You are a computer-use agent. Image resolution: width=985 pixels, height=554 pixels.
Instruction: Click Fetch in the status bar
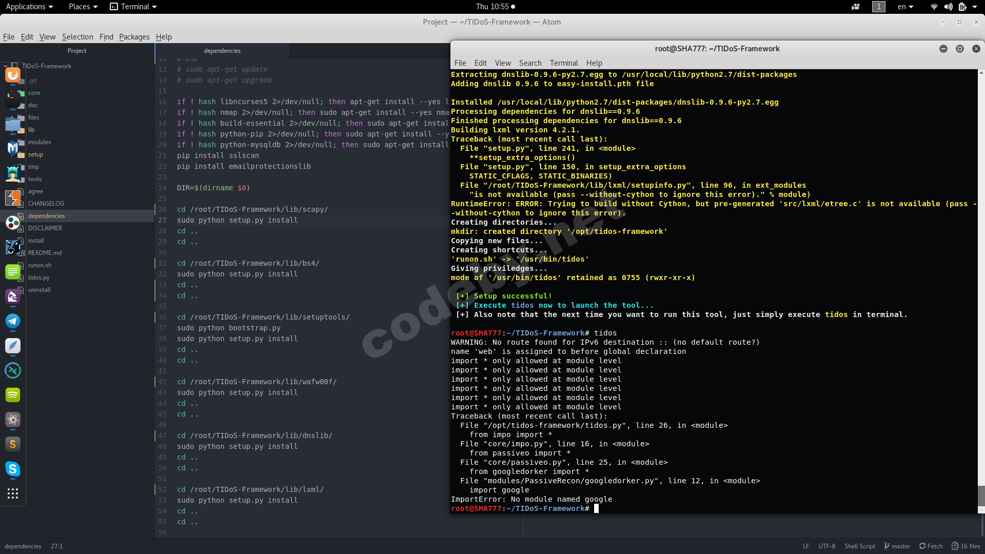pos(931,546)
